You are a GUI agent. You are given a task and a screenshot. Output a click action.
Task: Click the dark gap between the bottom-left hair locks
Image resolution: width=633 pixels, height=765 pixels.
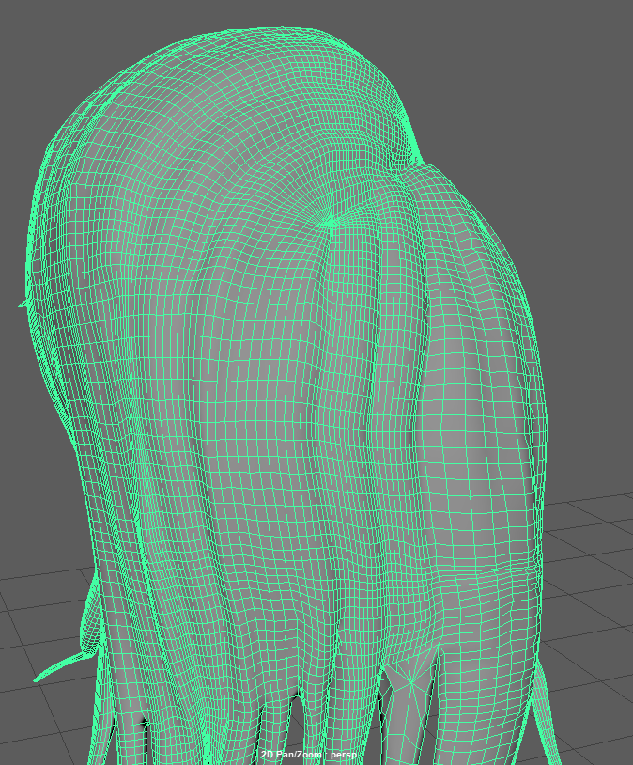pos(141,722)
